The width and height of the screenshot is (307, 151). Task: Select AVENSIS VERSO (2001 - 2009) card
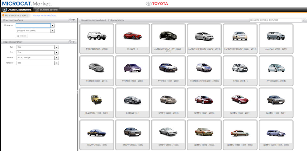(x=204, y=71)
